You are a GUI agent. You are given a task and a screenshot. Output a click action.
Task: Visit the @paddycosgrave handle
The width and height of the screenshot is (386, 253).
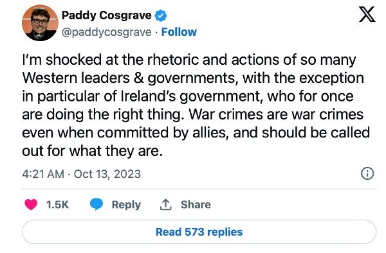coord(106,32)
